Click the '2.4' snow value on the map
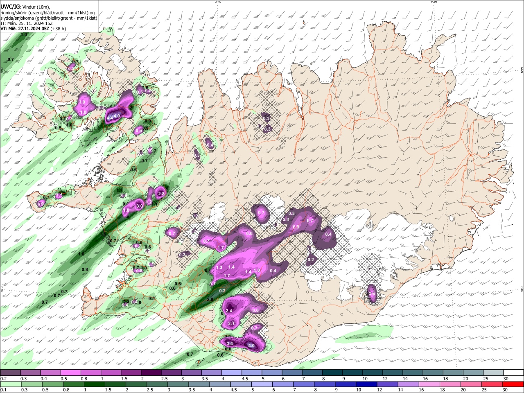524x393 pixels. click(x=229, y=311)
